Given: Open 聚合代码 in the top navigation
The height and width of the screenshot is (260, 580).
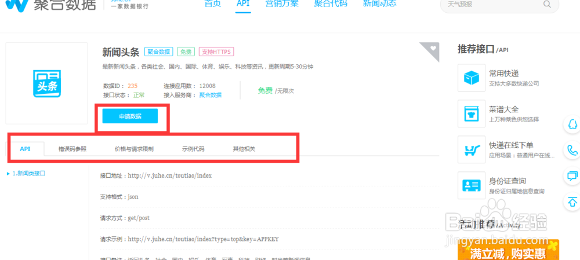Looking at the screenshot, I should (x=331, y=3).
